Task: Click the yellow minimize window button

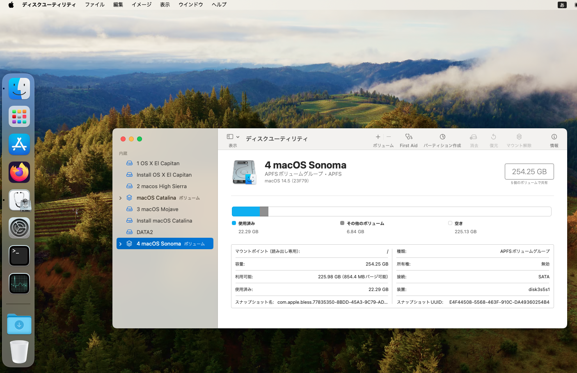Action: pos(131,139)
